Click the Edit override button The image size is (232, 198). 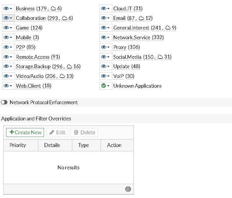57,132
